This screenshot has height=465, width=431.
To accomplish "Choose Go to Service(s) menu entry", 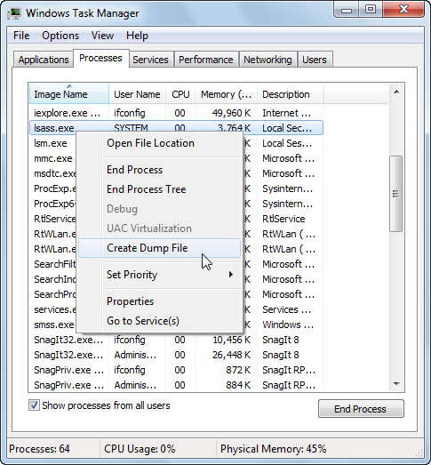I will point(159,321).
